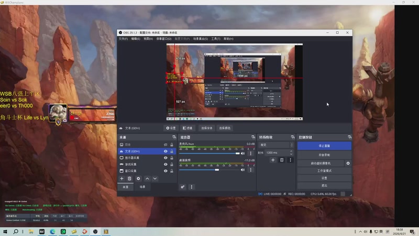Pop out the 控制按钮 dock panel
419x236 pixels.
pos(349,137)
